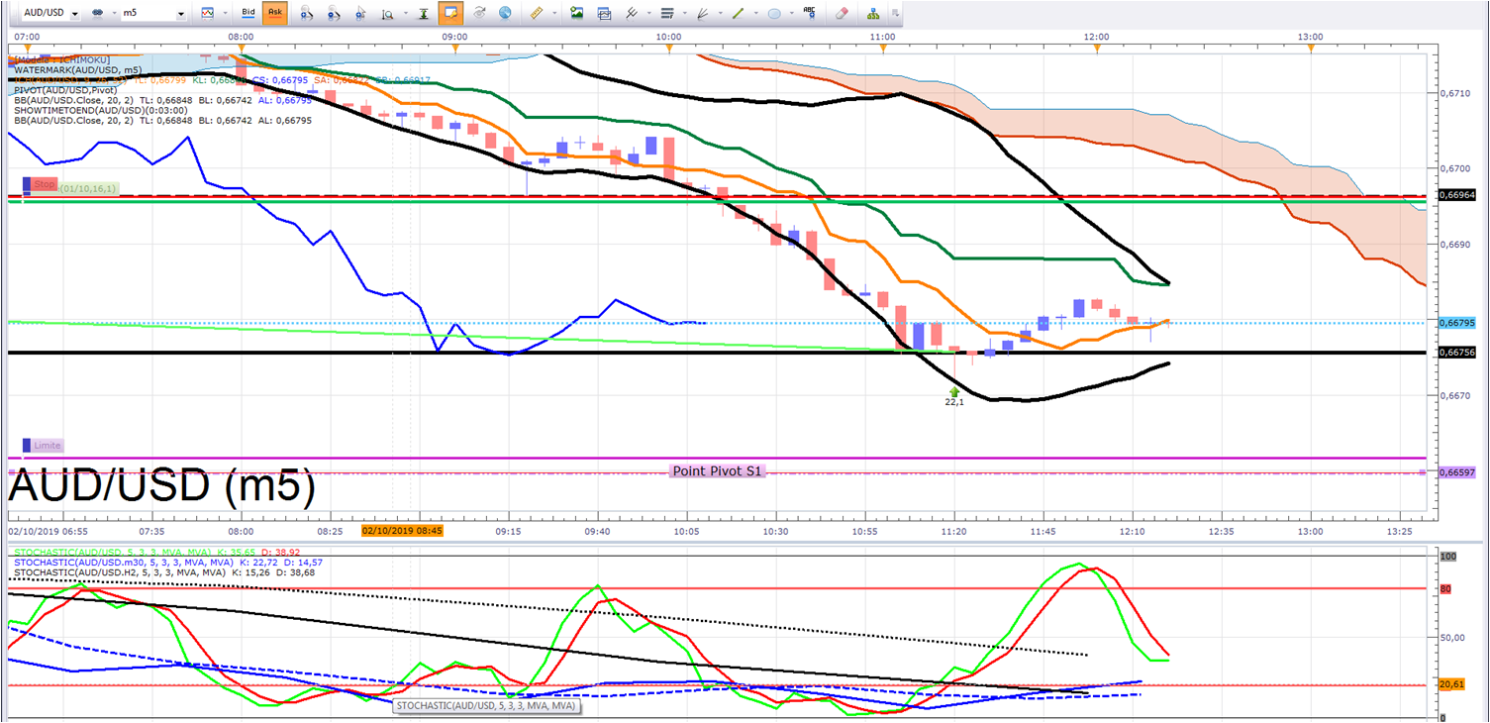Click the chart type icon
The width and height of the screenshot is (1490, 723).
pyautogui.click(x=207, y=14)
